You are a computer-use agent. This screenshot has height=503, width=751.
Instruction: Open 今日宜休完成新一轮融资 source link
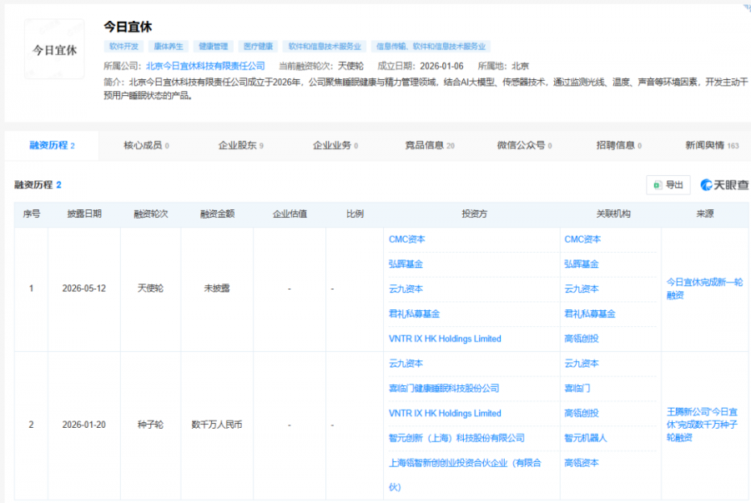click(704, 289)
